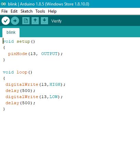Click the closing brace of setup()

4,60
